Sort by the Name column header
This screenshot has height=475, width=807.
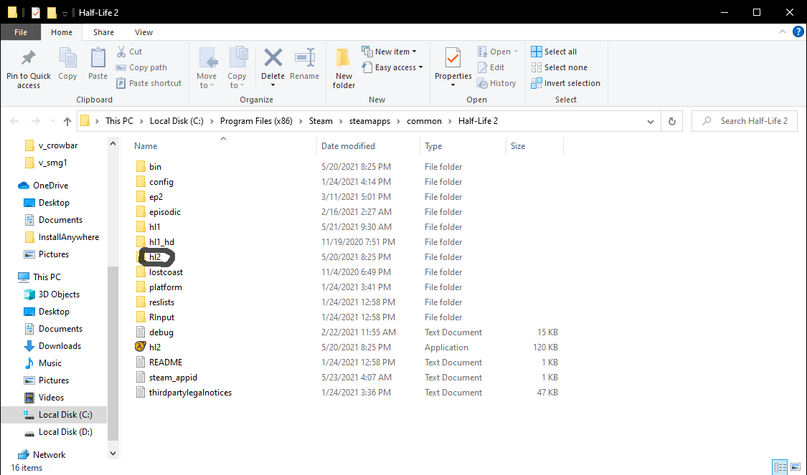(x=146, y=146)
